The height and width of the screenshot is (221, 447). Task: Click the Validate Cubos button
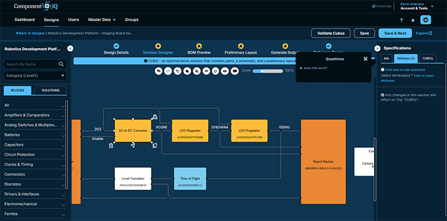(x=331, y=33)
